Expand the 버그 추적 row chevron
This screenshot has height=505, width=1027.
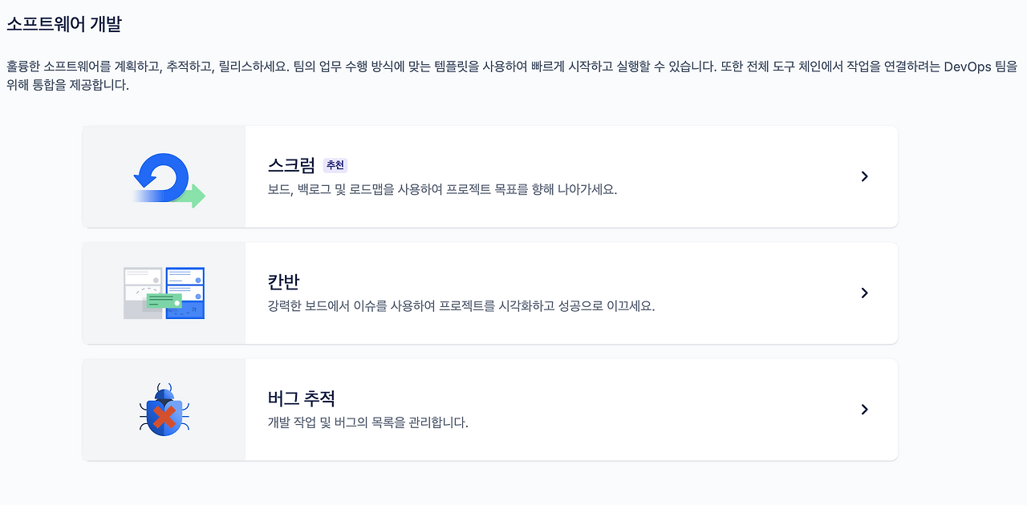864,409
